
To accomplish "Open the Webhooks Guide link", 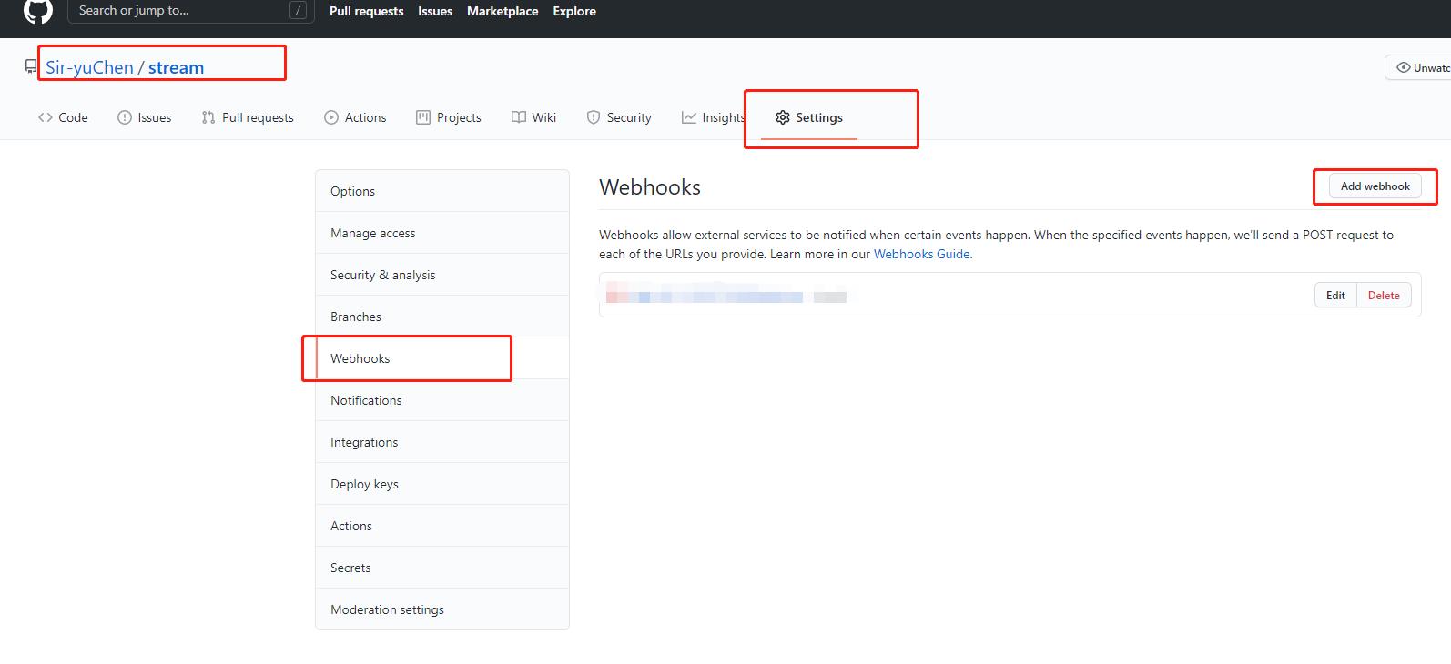I will 921,254.
